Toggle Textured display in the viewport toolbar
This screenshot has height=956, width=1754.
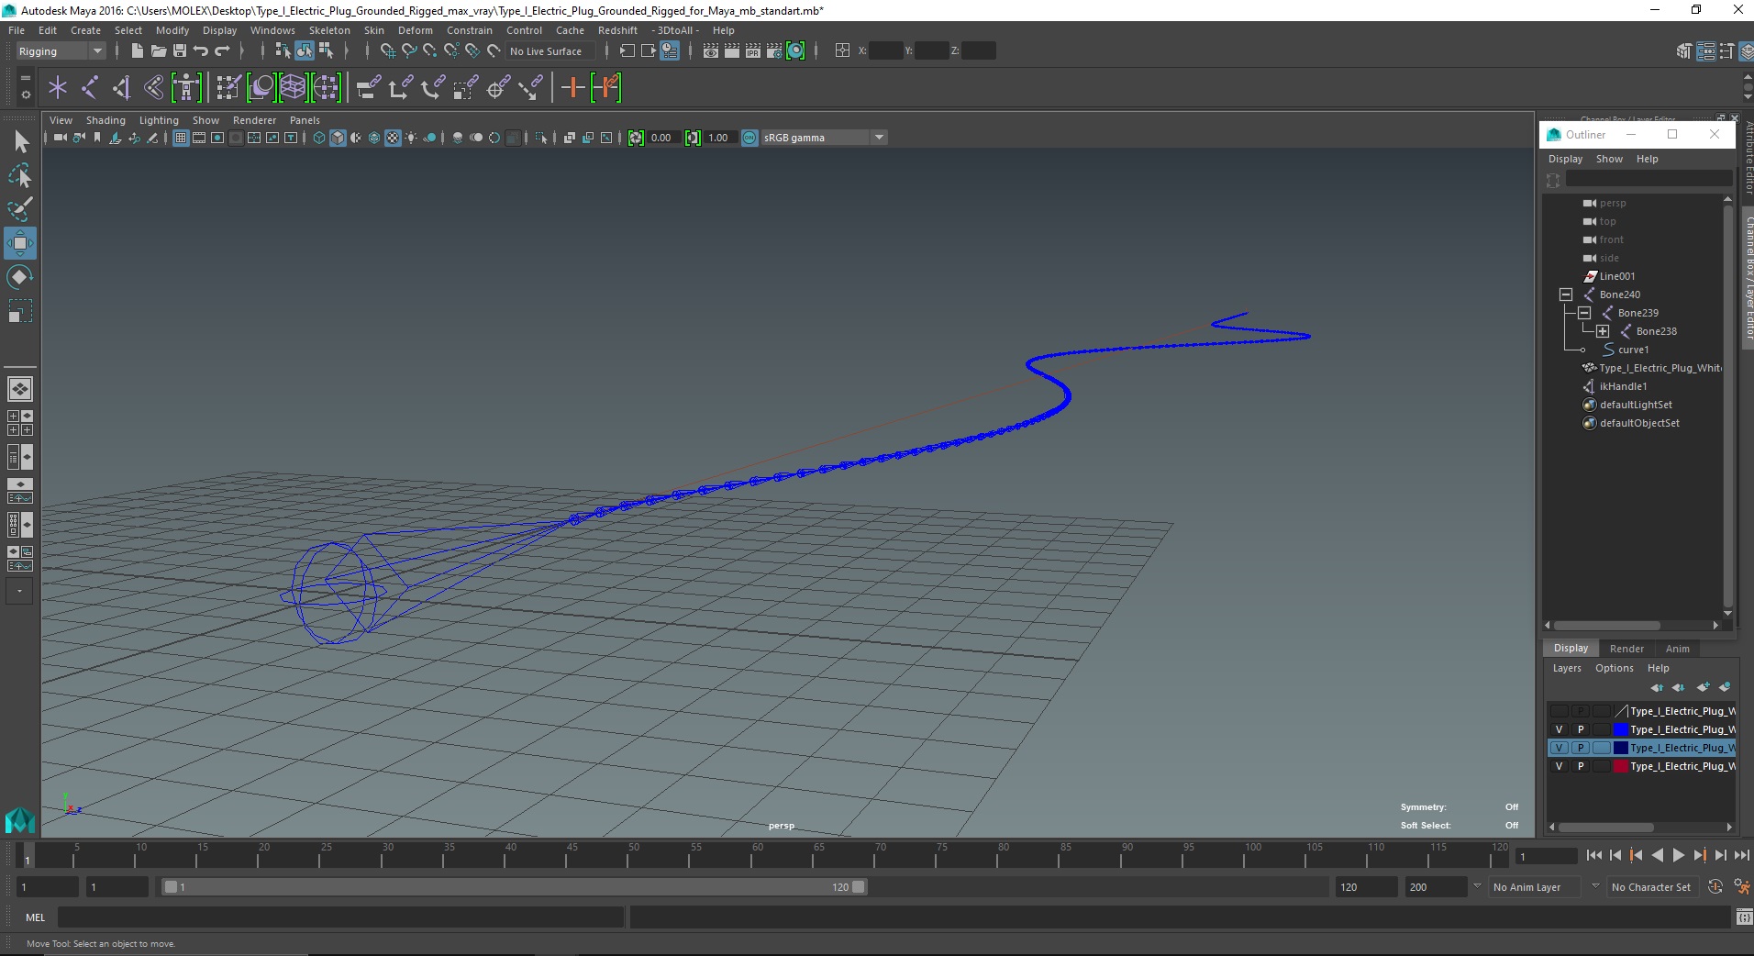393,138
